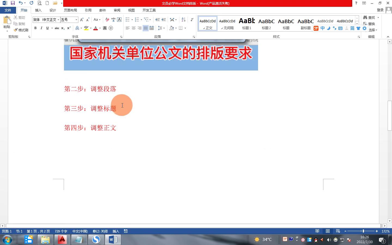The height and width of the screenshot is (245, 392).
Task: Open Word from the Windows taskbar
Action: tap(113, 240)
